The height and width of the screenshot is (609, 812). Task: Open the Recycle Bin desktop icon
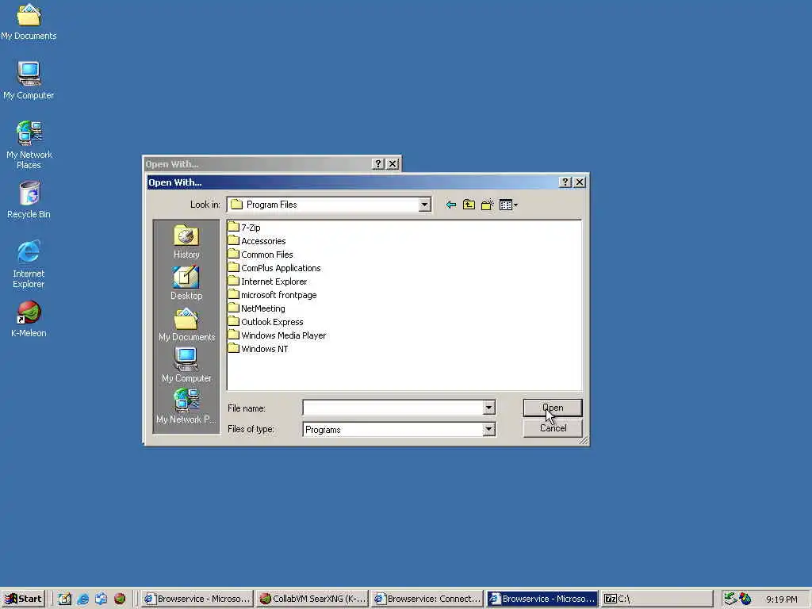[29, 200]
